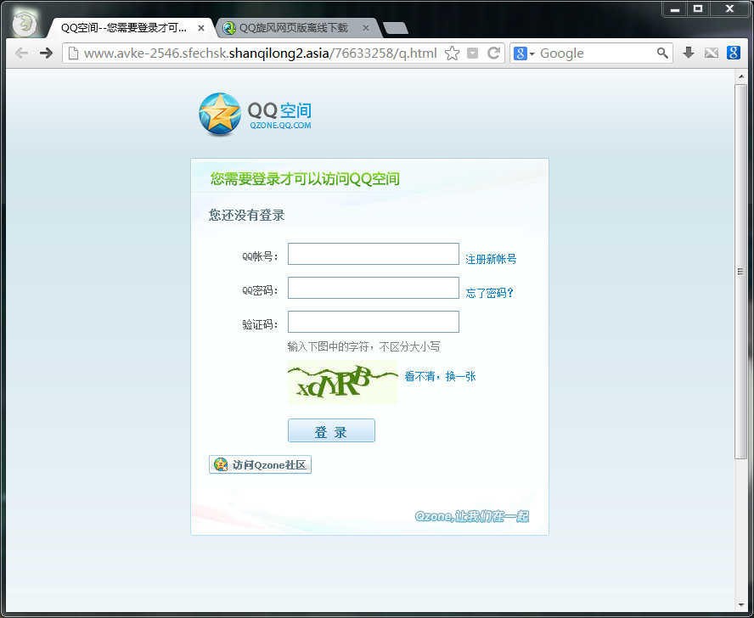Click the 注册新帐号 link
Image resolution: width=754 pixels, height=618 pixels.
pyautogui.click(x=491, y=259)
